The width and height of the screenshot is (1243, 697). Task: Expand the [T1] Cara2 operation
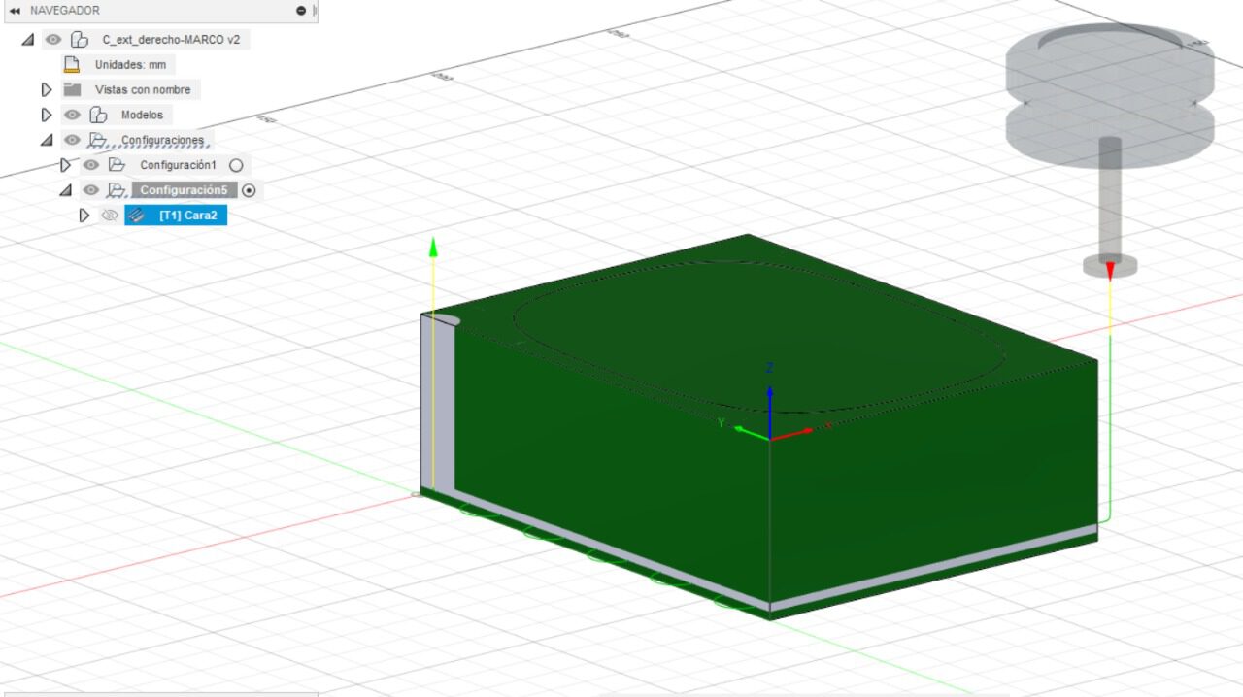click(x=84, y=216)
